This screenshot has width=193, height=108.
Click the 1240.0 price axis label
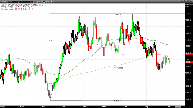tap(188, 99)
